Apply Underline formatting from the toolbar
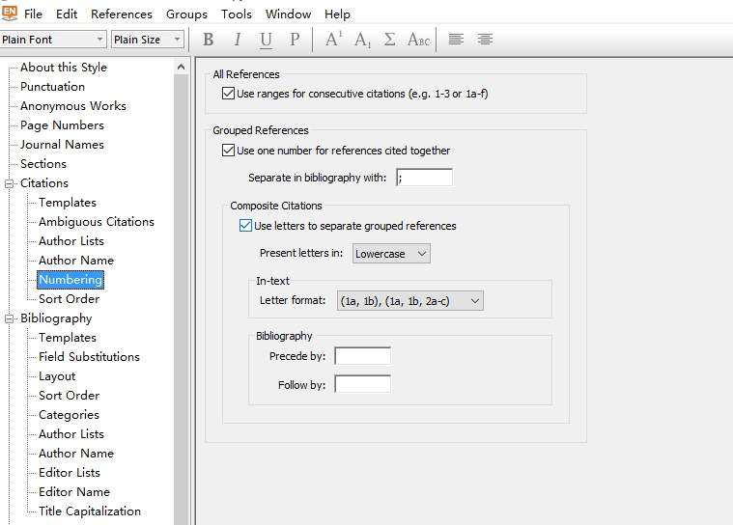The width and height of the screenshot is (733, 525). [266, 40]
